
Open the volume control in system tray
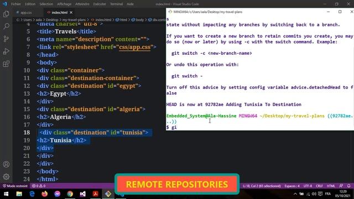(x=314, y=194)
